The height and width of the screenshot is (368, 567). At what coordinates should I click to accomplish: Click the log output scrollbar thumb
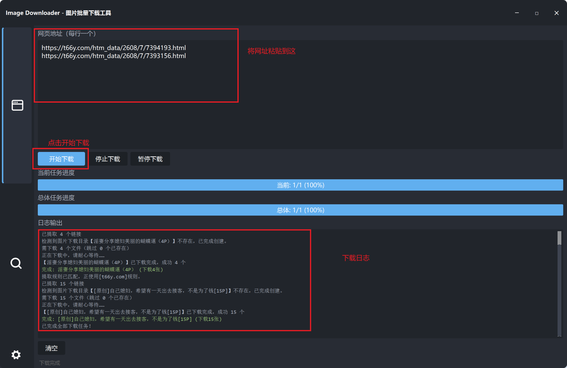pyautogui.click(x=559, y=238)
